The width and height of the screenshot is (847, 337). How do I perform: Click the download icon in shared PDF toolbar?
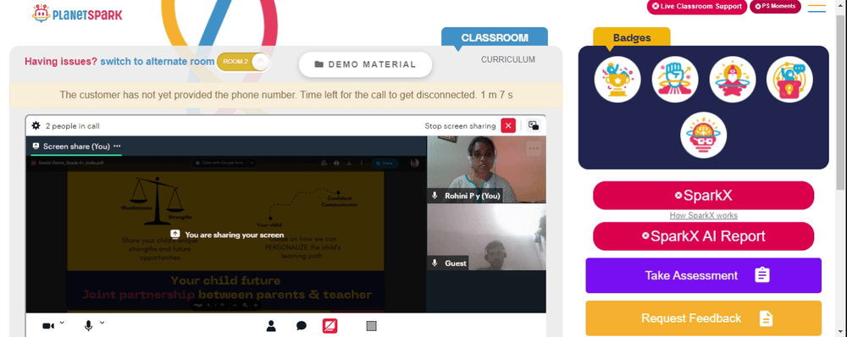(x=349, y=163)
